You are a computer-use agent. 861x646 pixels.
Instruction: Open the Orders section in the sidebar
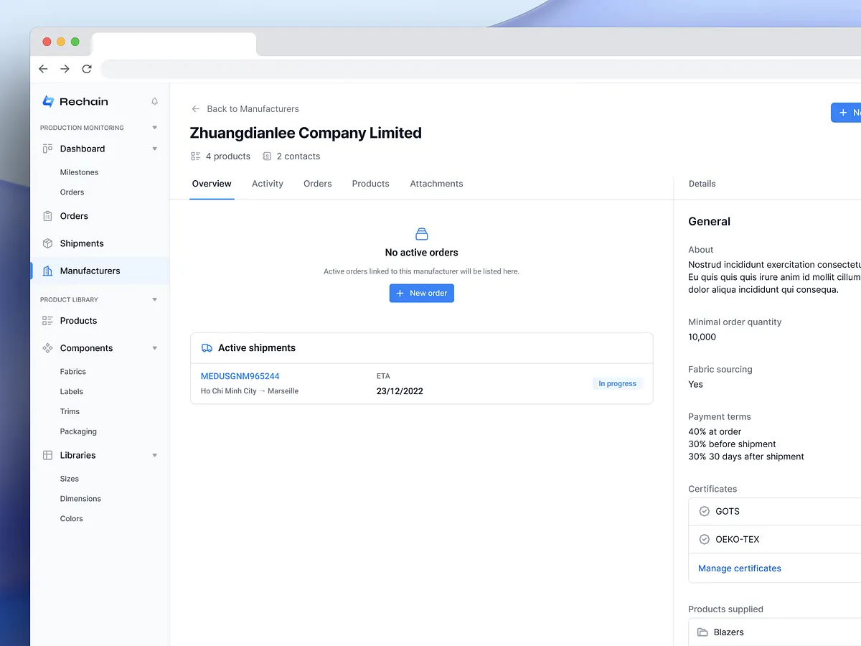tap(74, 215)
